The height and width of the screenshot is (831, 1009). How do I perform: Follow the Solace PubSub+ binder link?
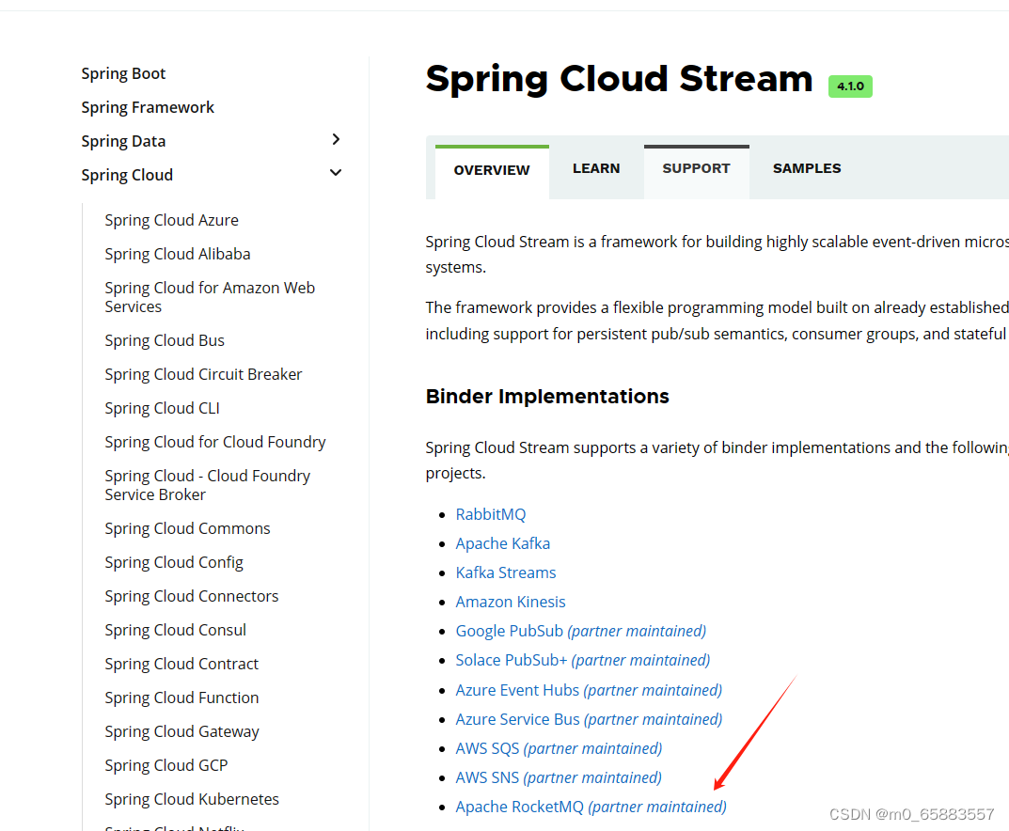click(x=583, y=660)
